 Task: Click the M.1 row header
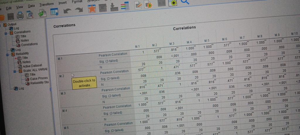coord(60,59)
